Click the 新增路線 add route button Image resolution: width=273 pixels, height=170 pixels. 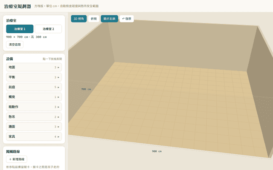17,159
